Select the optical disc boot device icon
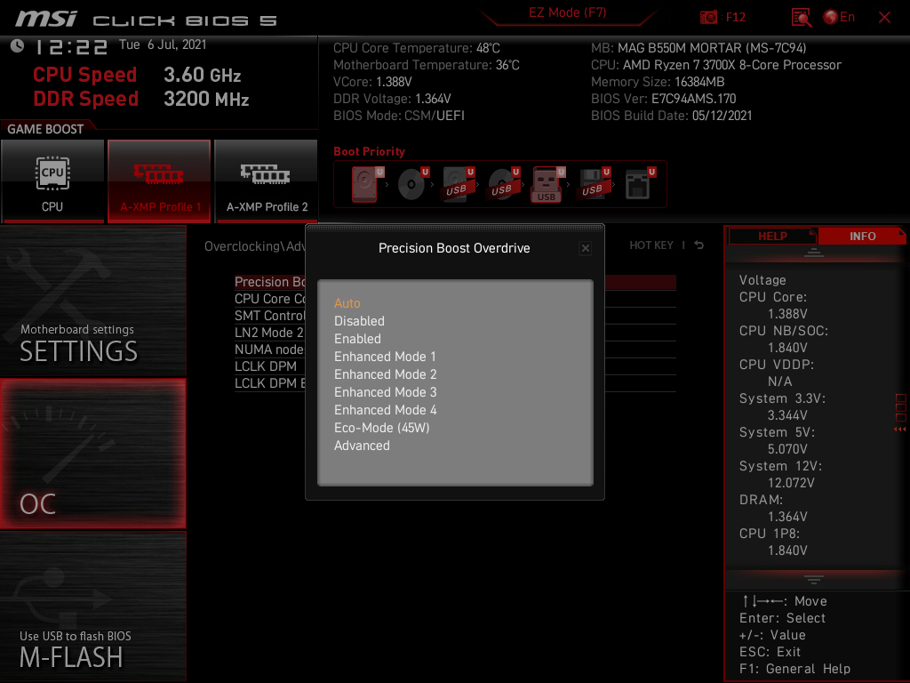 pyautogui.click(x=412, y=184)
